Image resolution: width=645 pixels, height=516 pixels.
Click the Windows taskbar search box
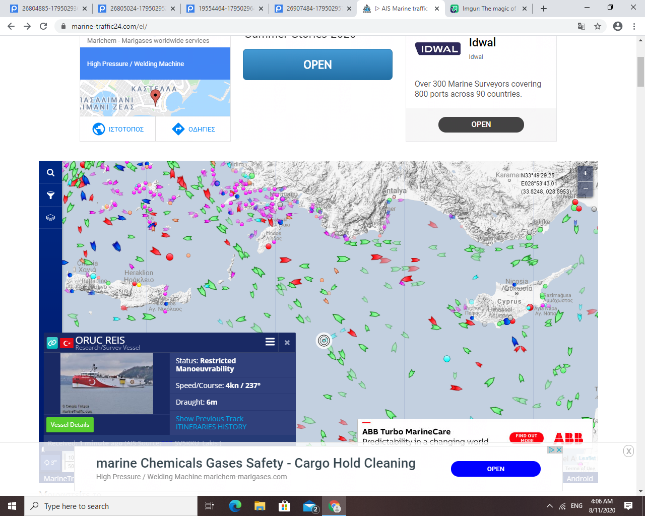tap(111, 506)
